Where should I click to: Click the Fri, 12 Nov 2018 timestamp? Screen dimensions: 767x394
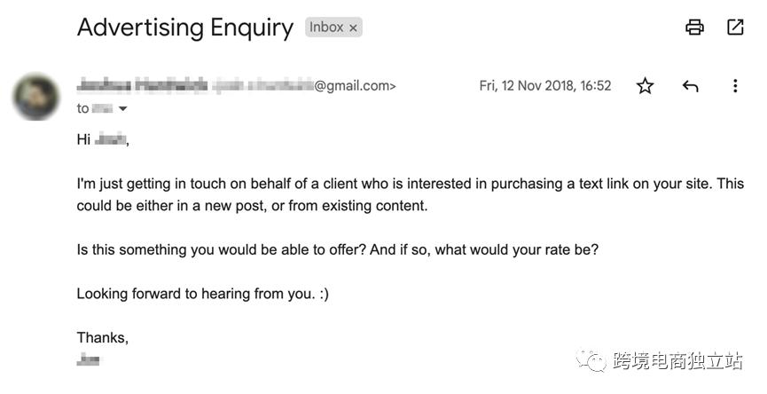[545, 86]
